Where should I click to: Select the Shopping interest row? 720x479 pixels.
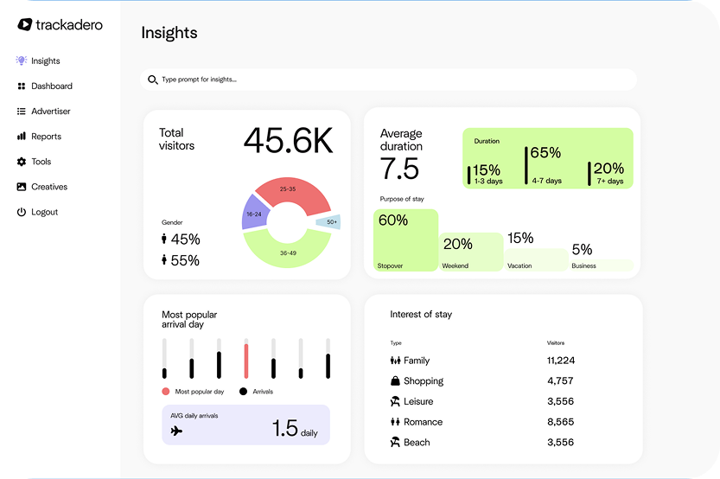(482, 381)
